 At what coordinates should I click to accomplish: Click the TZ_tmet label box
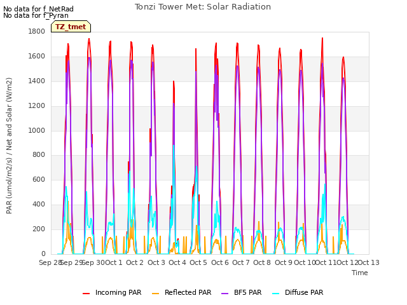tap(71, 27)
